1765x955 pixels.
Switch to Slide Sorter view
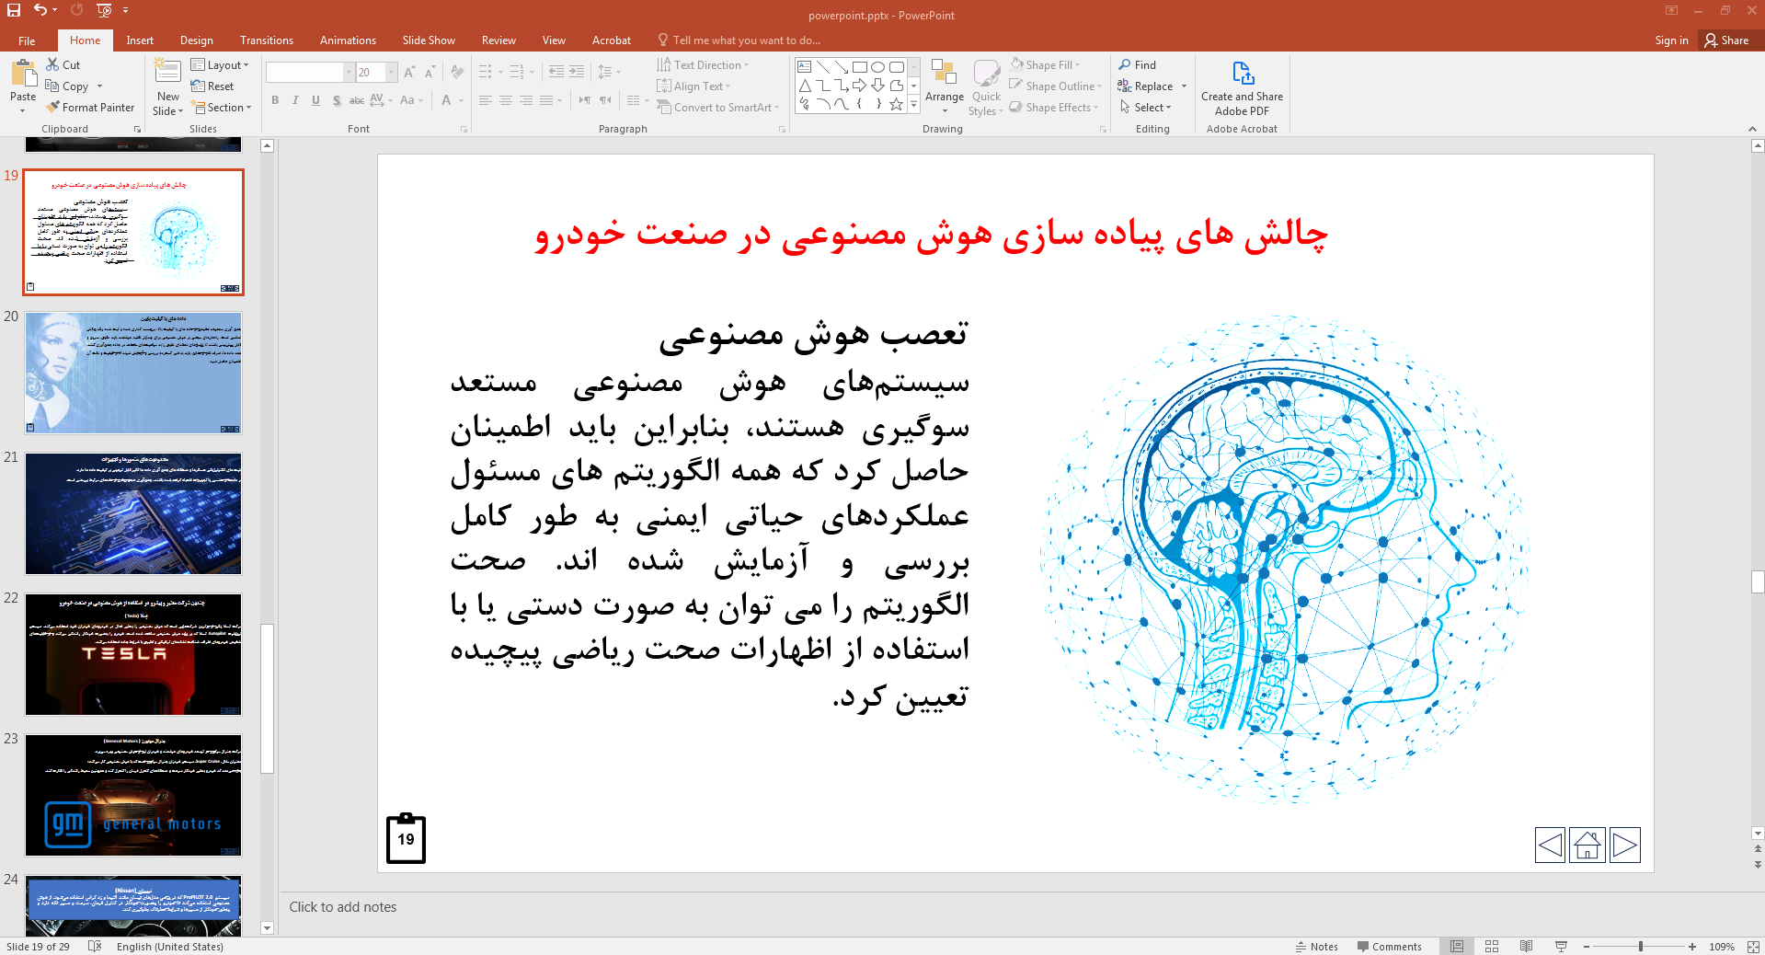pos(1492,946)
